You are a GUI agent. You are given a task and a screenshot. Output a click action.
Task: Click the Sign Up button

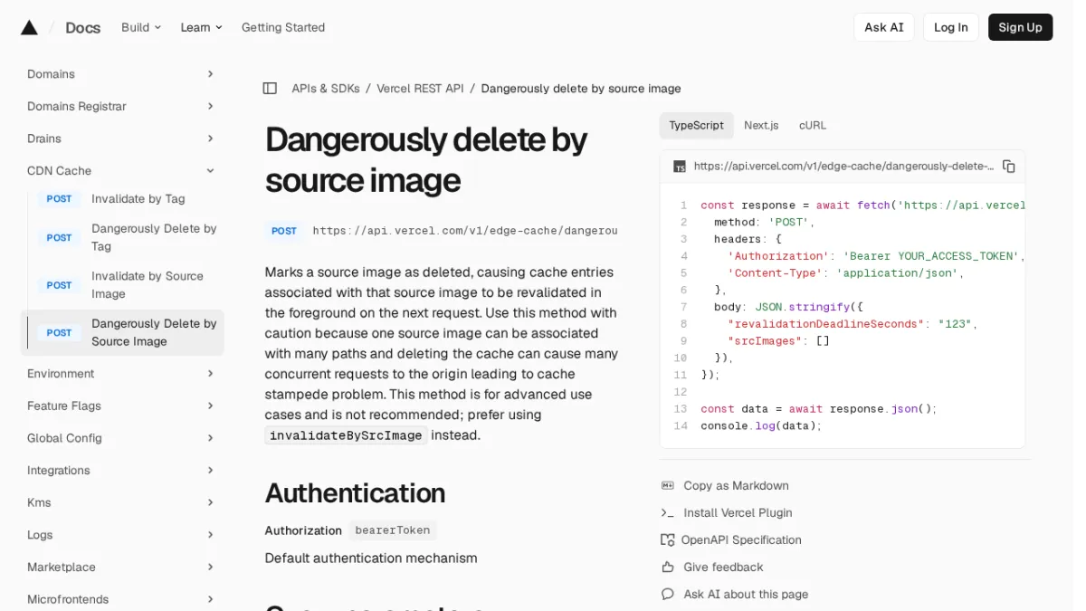(x=1020, y=27)
